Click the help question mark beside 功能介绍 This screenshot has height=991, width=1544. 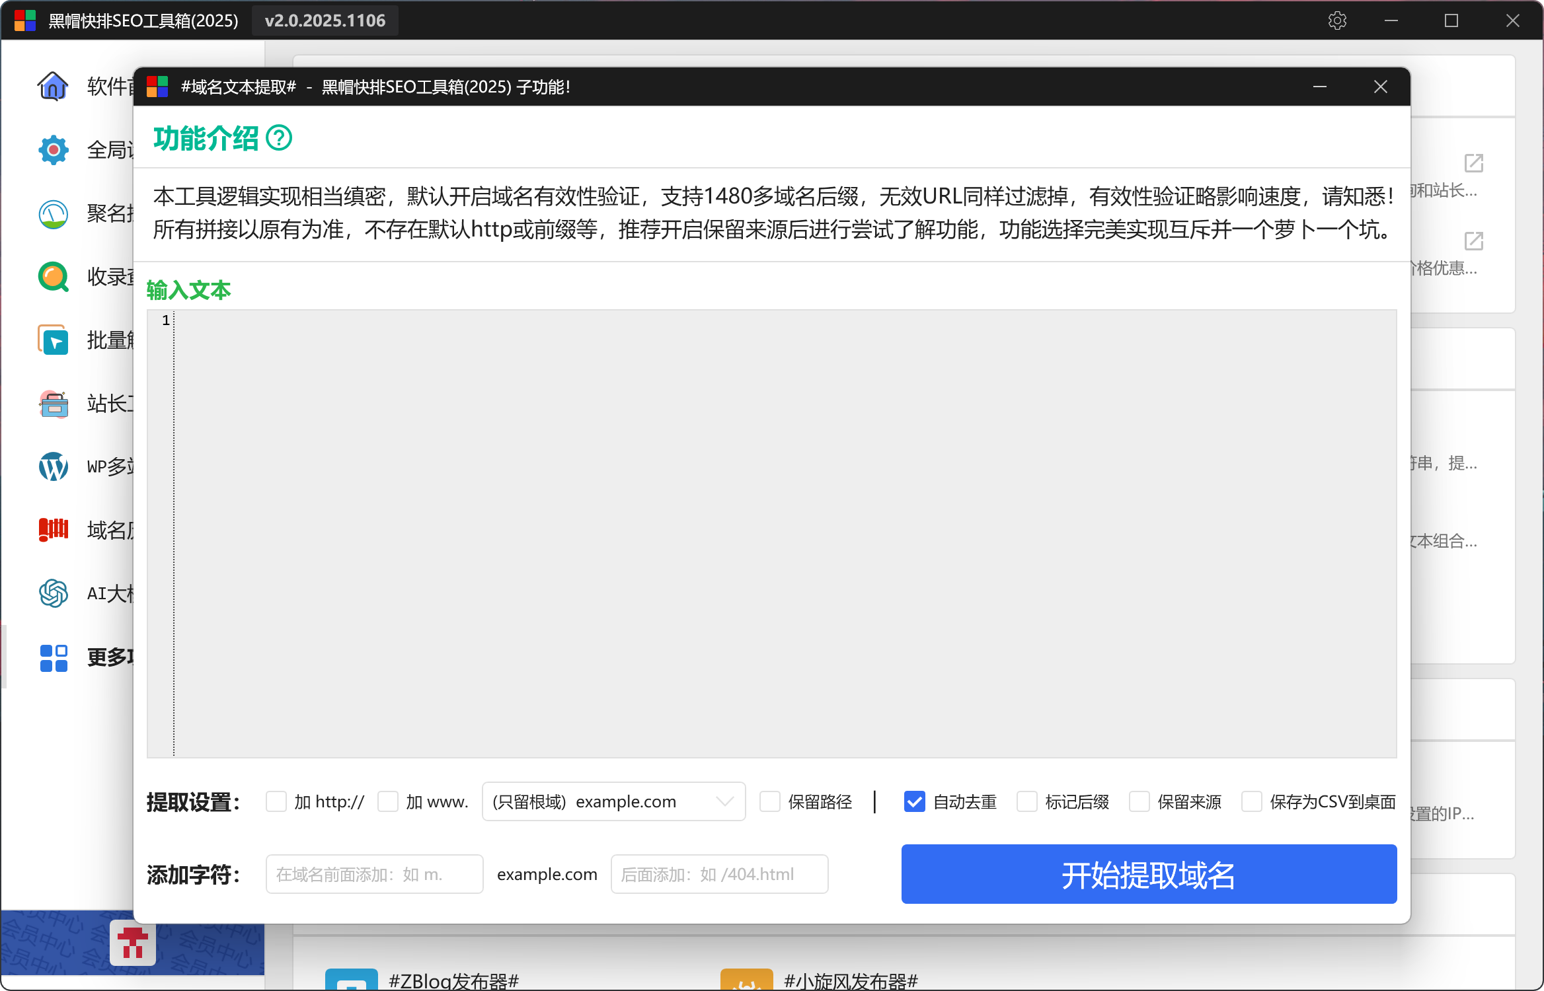(279, 138)
